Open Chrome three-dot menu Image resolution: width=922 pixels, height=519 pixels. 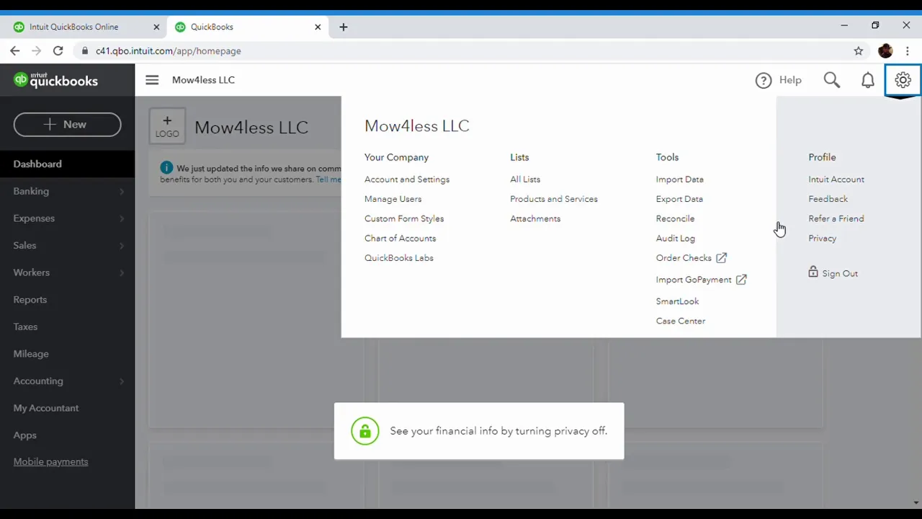[x=907, y=51]
